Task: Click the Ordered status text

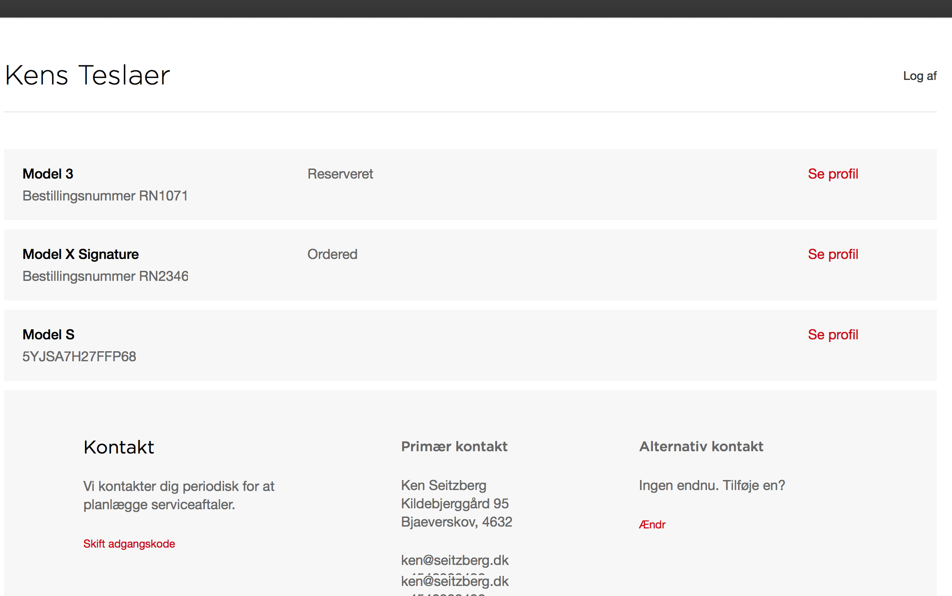Action: (332, 254)
